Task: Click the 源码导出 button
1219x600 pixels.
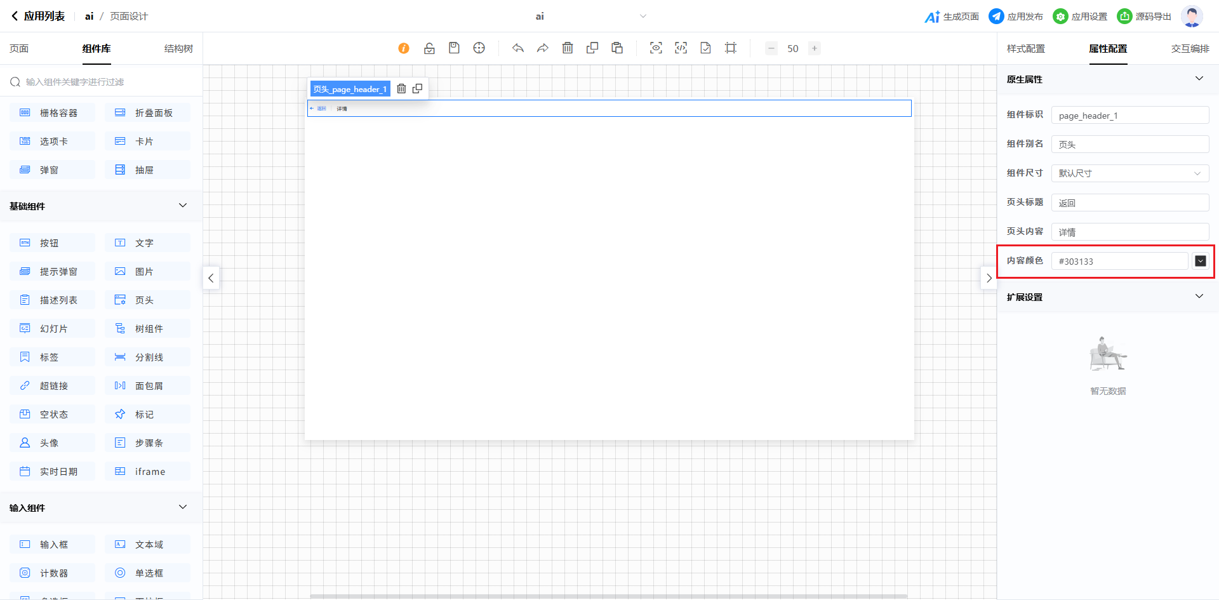Action: (x=1144, y=17)
